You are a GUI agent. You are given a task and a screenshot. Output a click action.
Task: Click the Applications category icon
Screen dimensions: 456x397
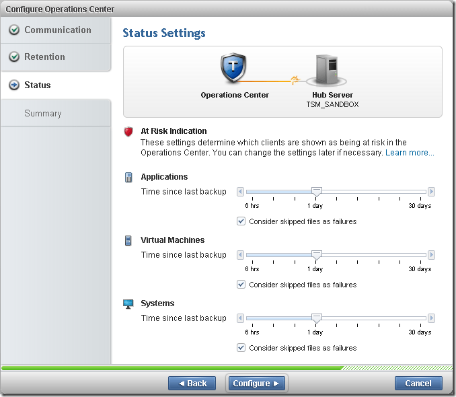click(x=128, y=178)
